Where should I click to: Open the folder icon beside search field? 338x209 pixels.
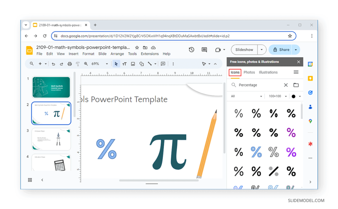coord(296,85)
